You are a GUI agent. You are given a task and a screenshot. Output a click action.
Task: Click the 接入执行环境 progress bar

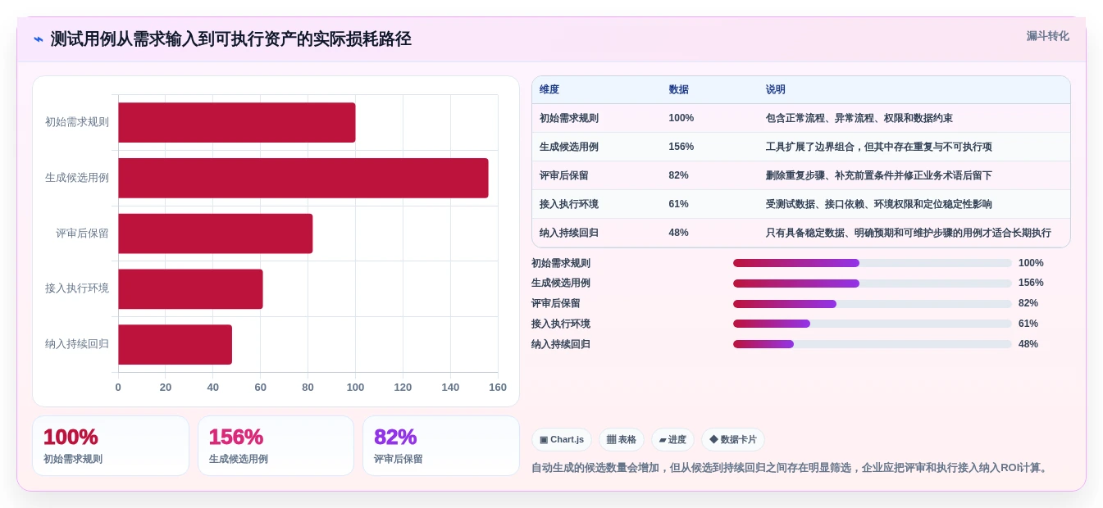click(x=873, y=324)
